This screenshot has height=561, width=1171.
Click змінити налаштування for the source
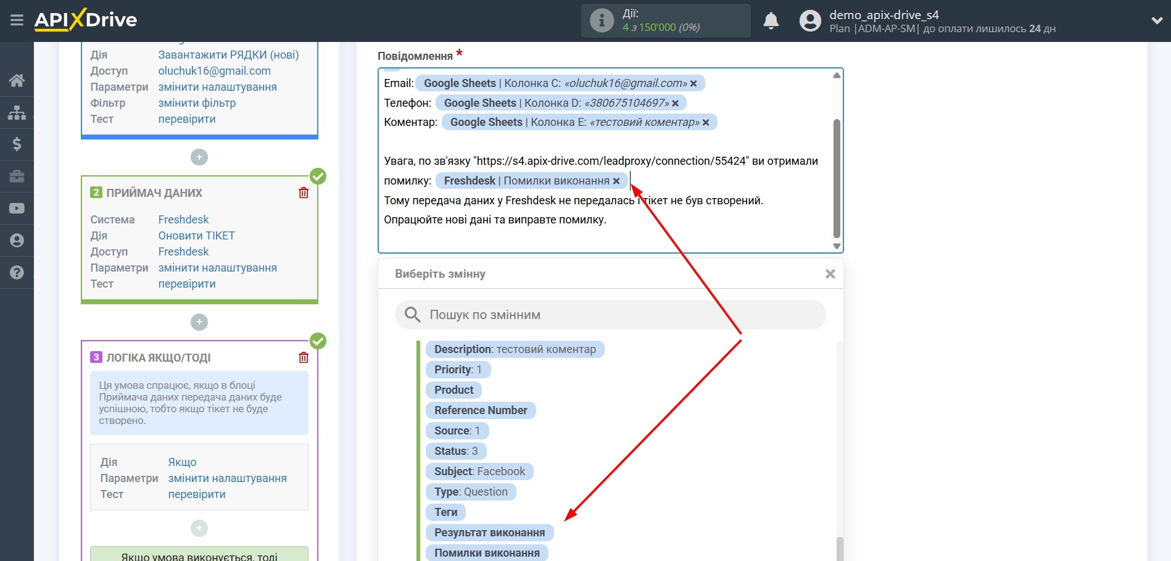point(218,87)
